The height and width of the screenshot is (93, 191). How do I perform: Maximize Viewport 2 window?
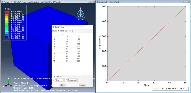187,2
